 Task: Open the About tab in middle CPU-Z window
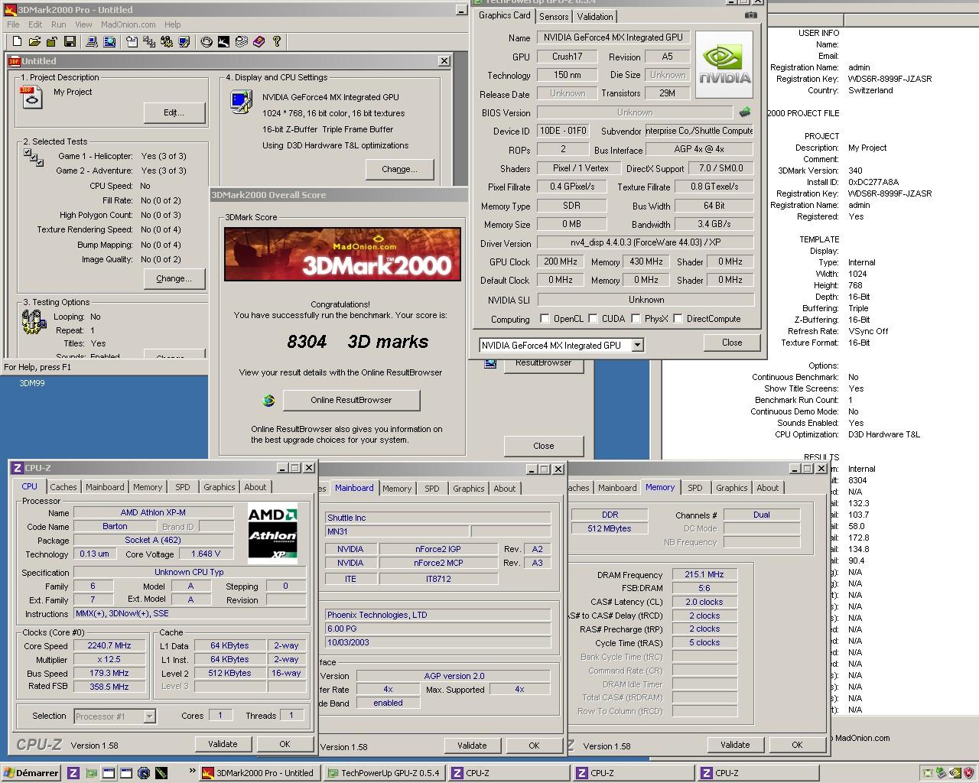[505, 489]
